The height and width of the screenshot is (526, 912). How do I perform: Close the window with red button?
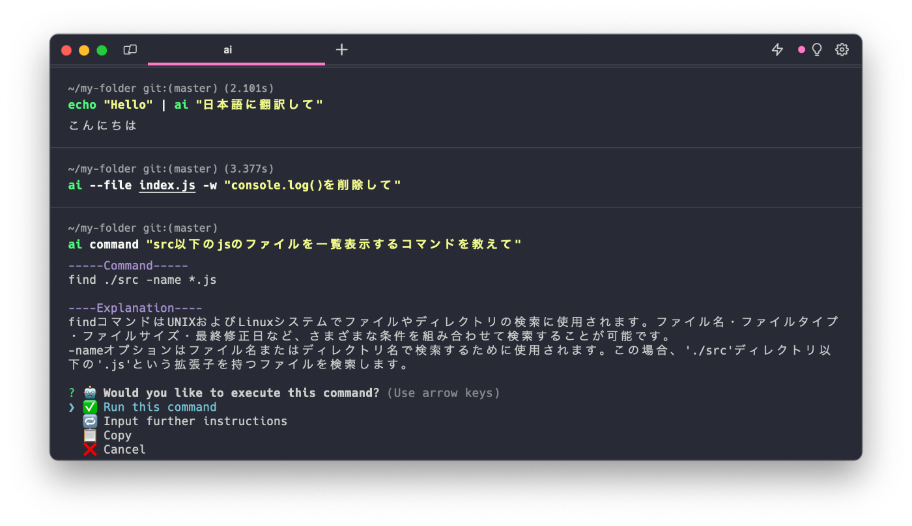pyautogui.click(x=66, y=50)
